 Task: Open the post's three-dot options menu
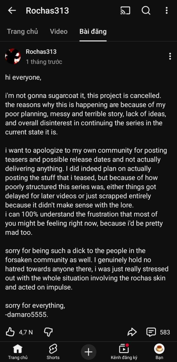tap(170, 56)
